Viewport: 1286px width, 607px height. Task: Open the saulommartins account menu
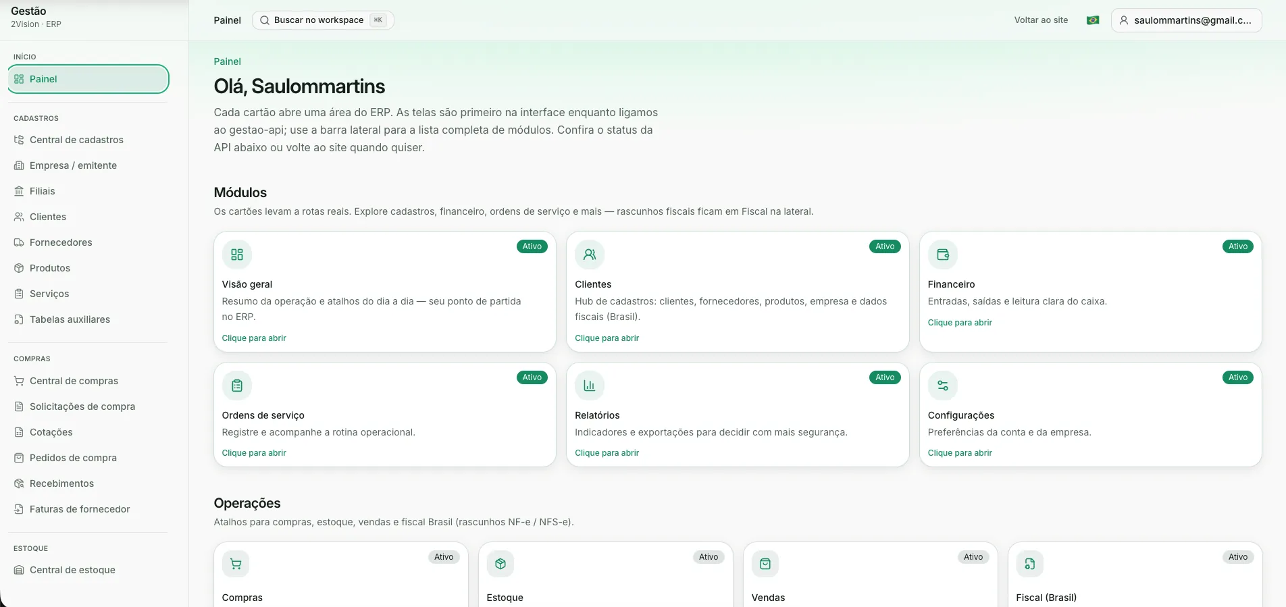coord(1186,20)
